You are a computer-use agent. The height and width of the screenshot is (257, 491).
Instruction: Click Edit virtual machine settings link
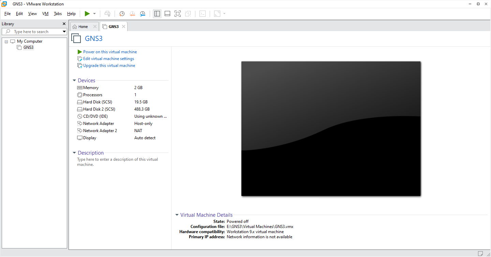[108, 58]
